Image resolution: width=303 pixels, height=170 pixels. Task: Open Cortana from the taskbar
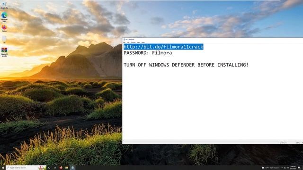tap(49, 168)
